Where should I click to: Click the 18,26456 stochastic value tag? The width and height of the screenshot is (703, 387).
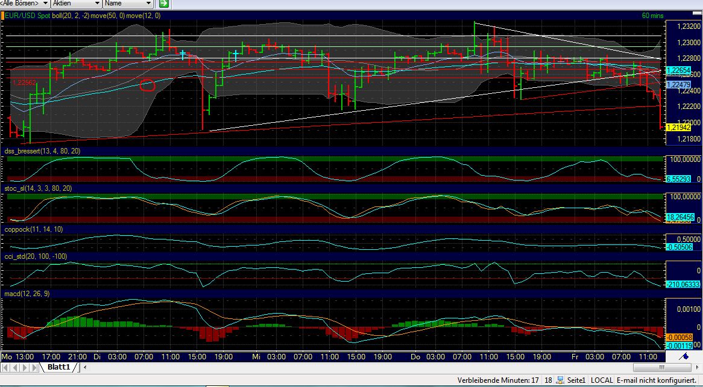[680, 217]
